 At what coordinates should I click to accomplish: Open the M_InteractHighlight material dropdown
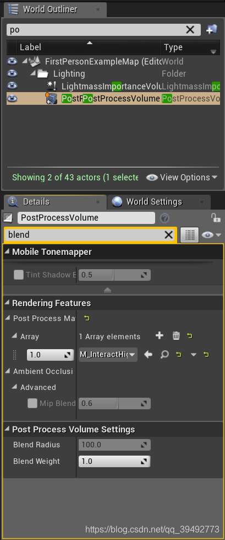pos(108,354)
